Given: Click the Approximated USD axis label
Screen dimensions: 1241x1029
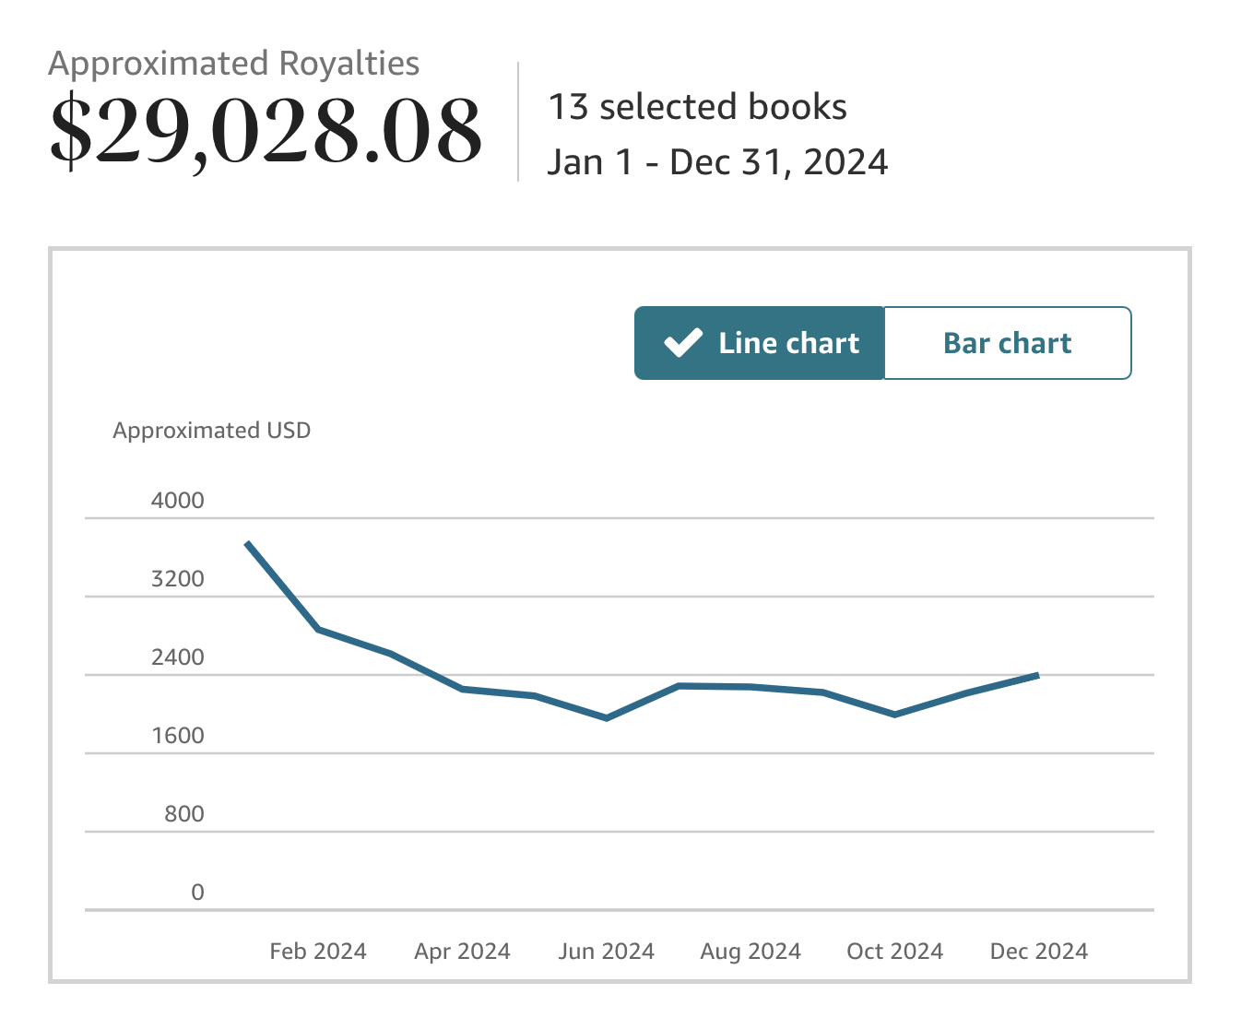Looking at the screenshot, I should point(211,430).
